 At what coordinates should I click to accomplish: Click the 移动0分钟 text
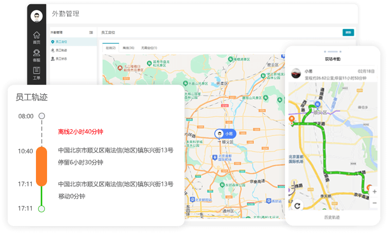pyautogui.click(x=72, y=196)
